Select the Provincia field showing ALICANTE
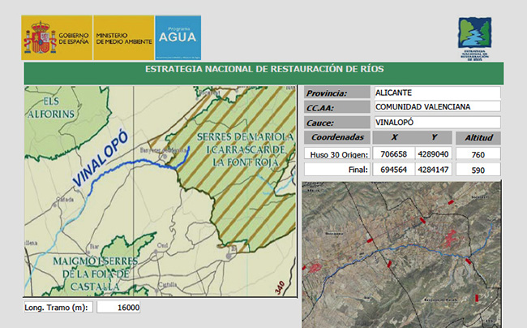Screen dimensions: 527x328 point(437,93)
